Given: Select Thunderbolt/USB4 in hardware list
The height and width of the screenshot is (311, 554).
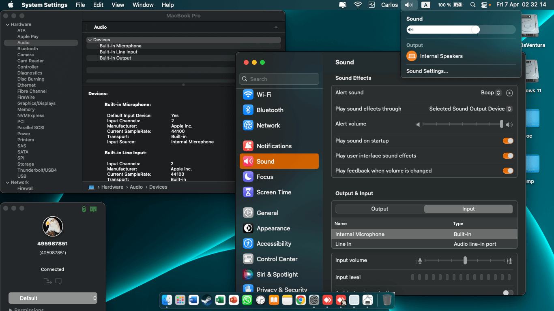Looking at the screenshot, I should [x=37, y=170].
